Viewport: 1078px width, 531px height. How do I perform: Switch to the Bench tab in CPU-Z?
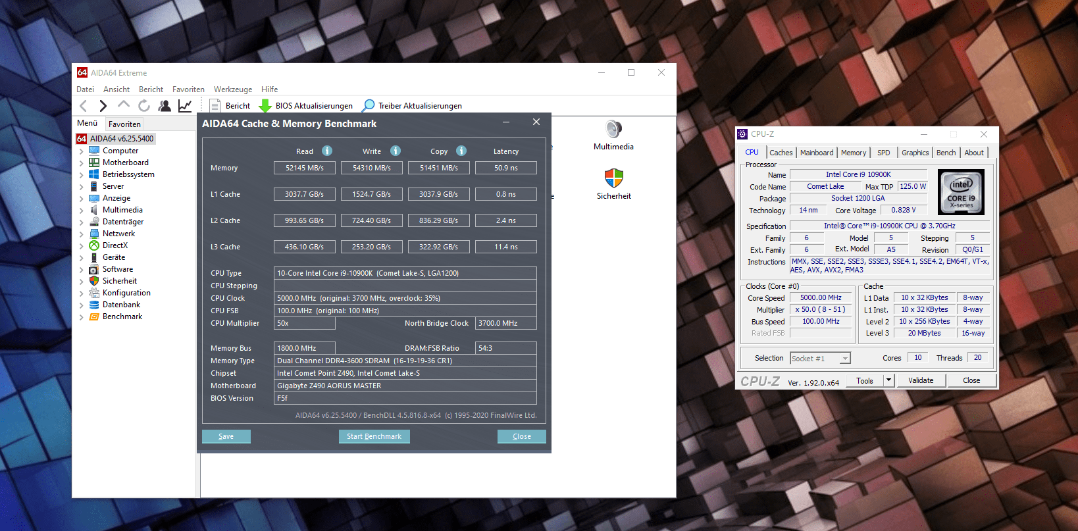point(946,153)
